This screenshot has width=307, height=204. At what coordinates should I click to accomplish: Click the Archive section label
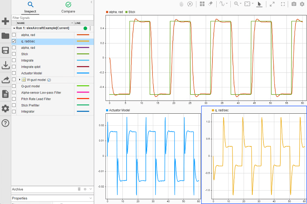17,189
